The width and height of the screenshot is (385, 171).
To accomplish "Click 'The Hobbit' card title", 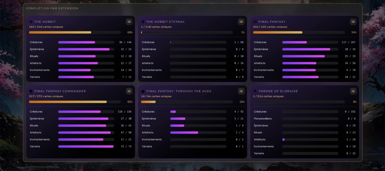I will point(45,22).
